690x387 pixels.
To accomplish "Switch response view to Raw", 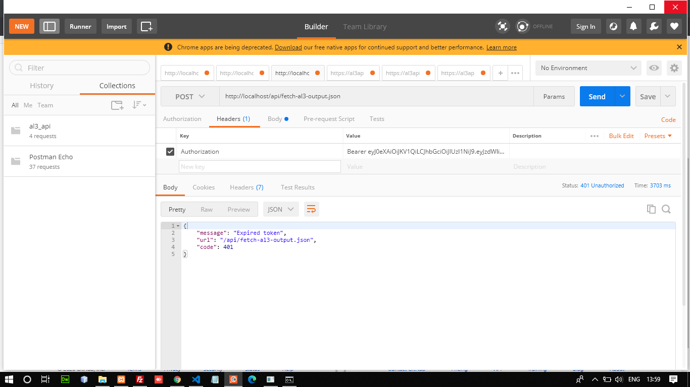I will (x=207, y=209).
